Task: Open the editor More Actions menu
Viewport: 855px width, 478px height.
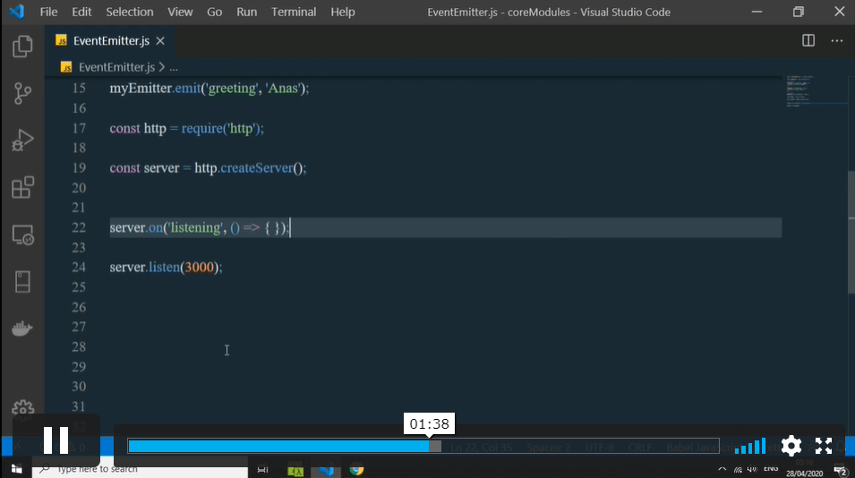Action: click(836, 41)
